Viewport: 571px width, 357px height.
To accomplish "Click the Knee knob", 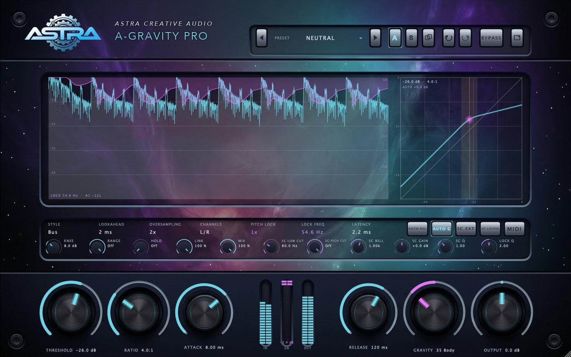I will [54, 246].
